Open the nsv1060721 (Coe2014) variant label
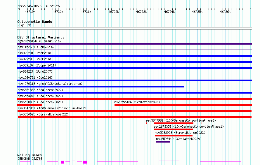The image size is (260, 165). coord(35,78)
